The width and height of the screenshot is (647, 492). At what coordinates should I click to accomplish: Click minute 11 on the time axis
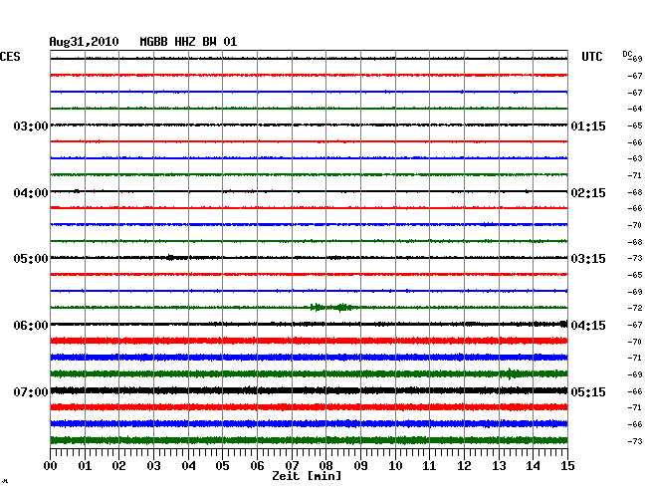[430, 466]
